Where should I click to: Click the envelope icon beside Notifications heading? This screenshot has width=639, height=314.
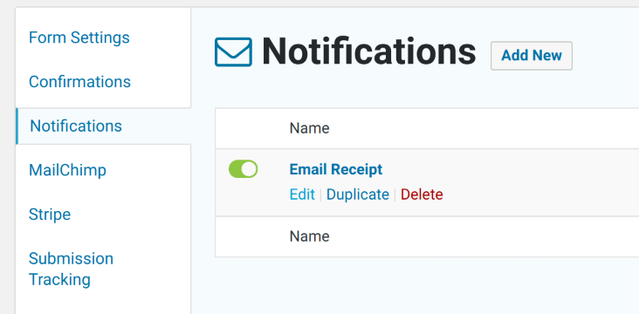click(x=233, y=51)
